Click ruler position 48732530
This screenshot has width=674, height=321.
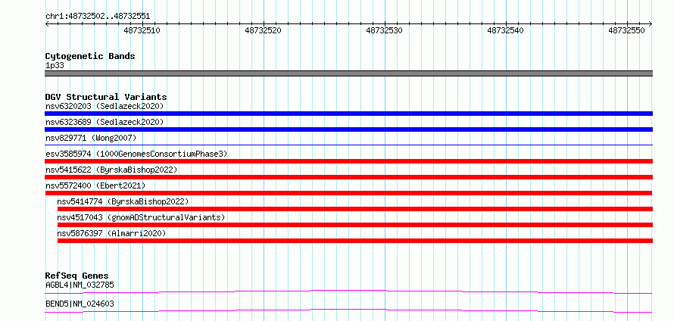(x=384, y=30)
